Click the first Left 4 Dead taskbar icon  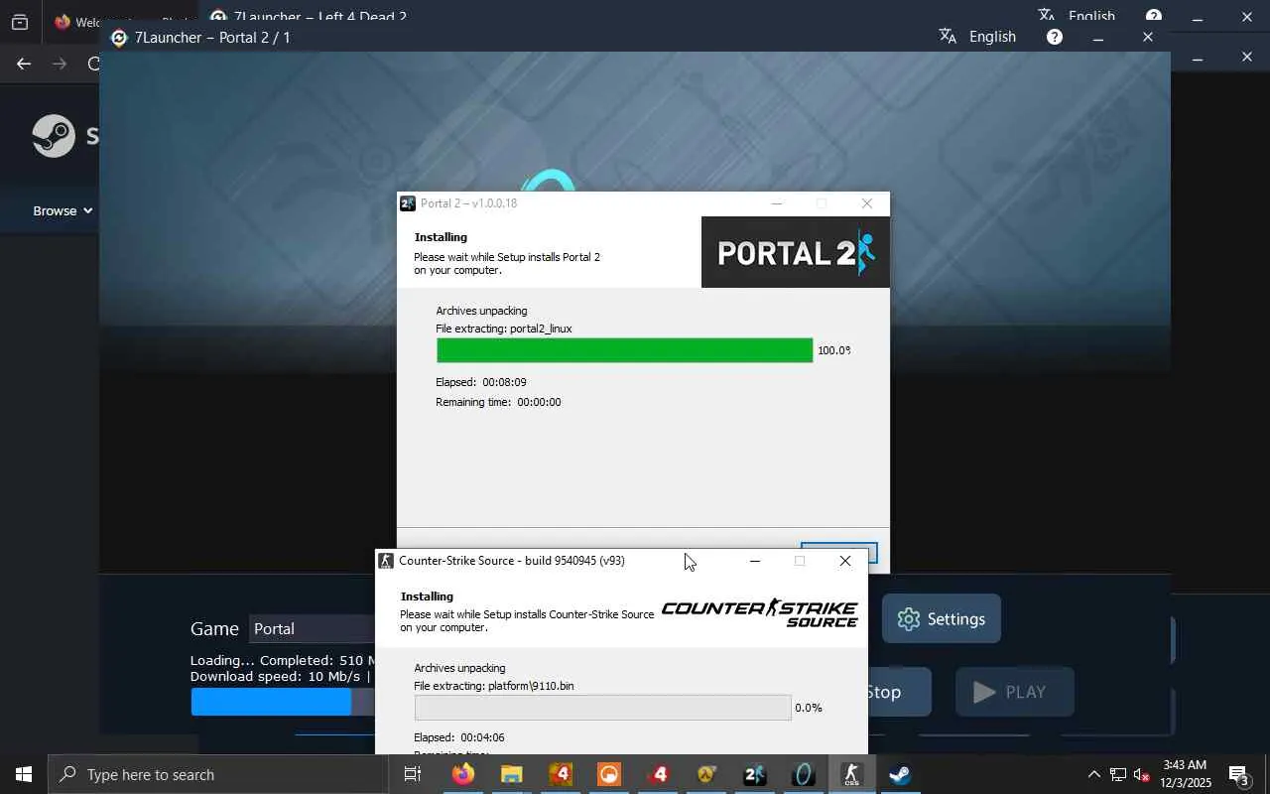click(x=560, y=774)
